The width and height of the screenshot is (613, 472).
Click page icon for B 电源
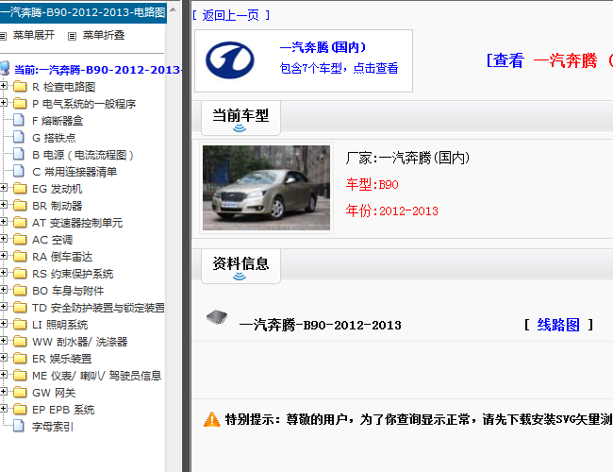[19, 154]
